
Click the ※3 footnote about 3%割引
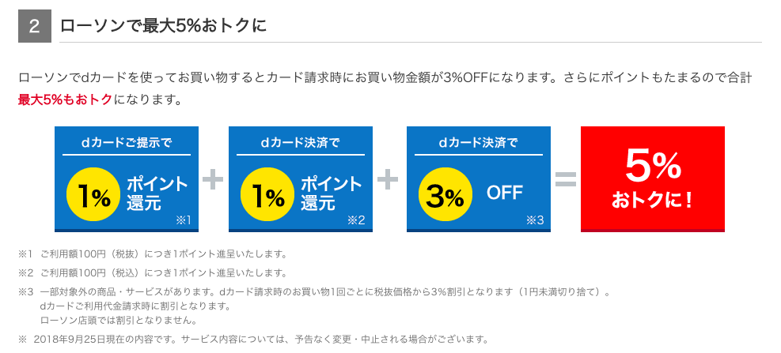pyautogui.click(x=314, y=306)
